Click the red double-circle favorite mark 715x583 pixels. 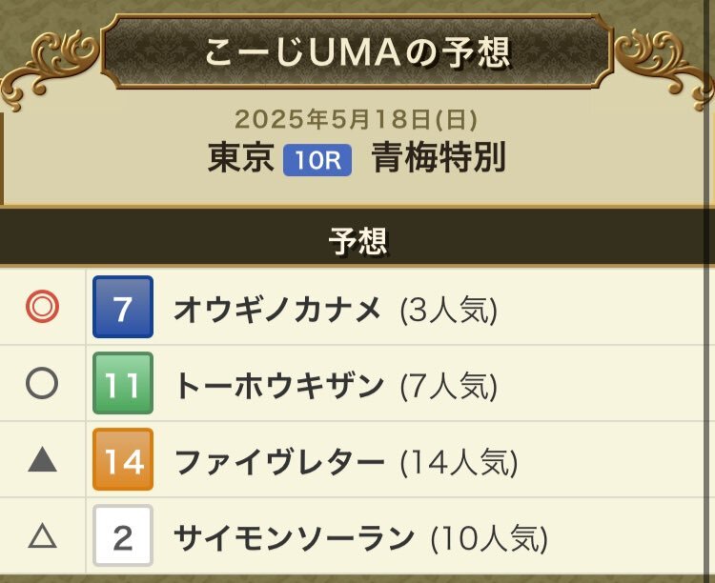click(42, 307)
